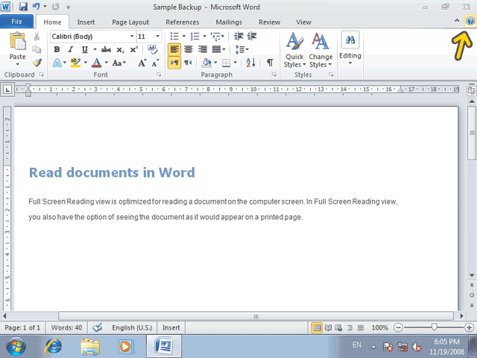The height and width of the screenshot is (358, 477).
Task: Click Increase Indent icon
Action: [x=252, y=37]
